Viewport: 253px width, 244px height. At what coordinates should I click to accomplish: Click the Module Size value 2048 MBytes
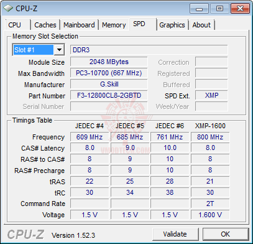109,62
